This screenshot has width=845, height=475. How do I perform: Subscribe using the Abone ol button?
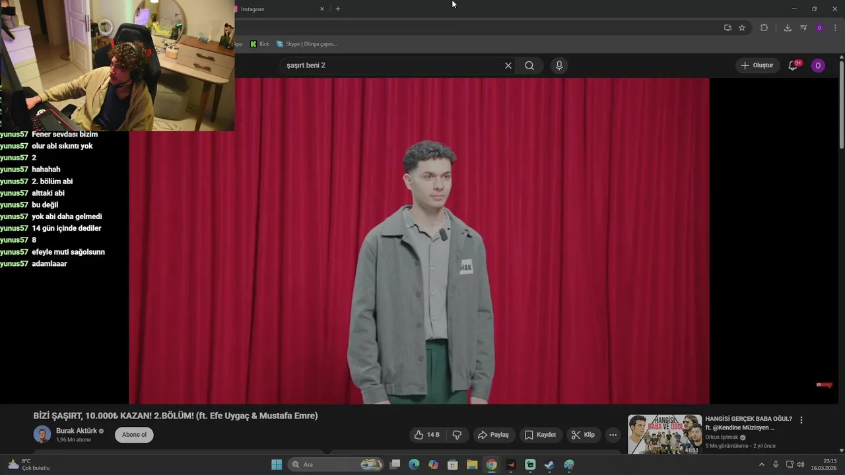pyautogui.click(x=134, y=435)
